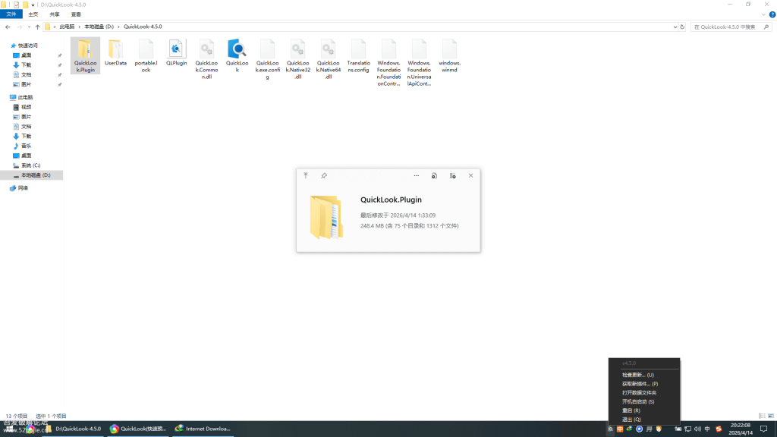Click 本地磁盘 (D:) in the address breadcrumb
777x437 pixels.
click(99, 27)
